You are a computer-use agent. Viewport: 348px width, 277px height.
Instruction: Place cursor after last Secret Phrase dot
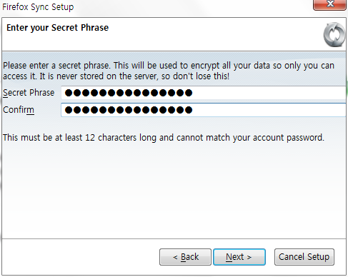point(193,93)
